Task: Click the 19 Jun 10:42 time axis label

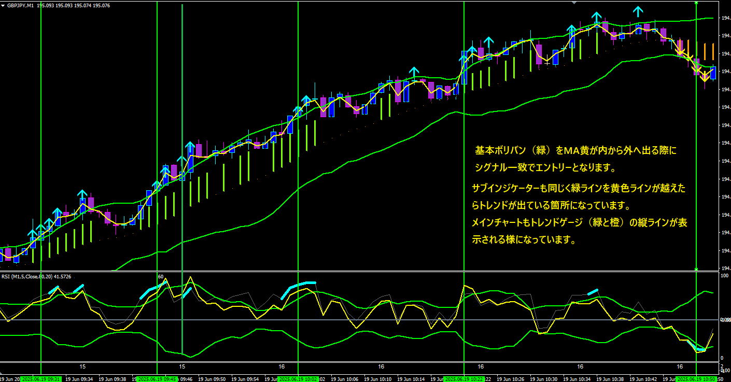Action: 644,379
